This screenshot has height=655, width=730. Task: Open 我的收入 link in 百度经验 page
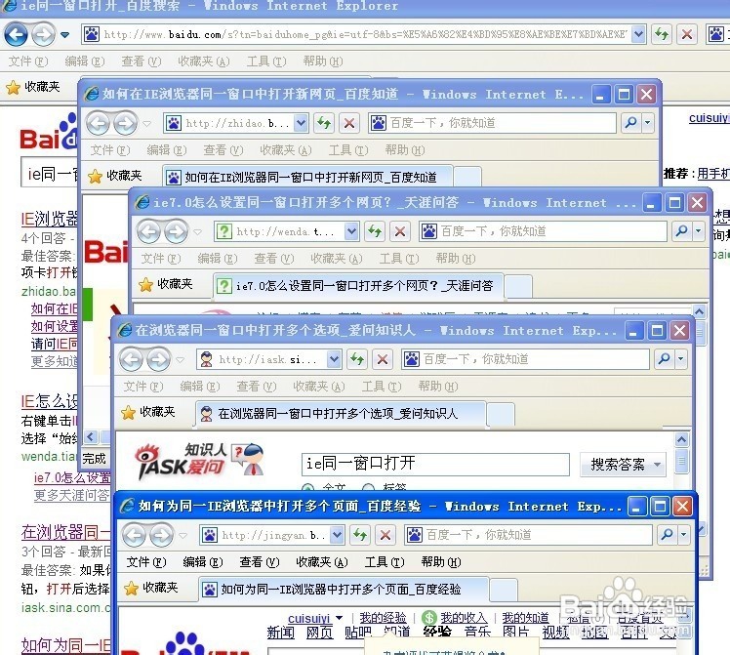[x=464, y=618]
